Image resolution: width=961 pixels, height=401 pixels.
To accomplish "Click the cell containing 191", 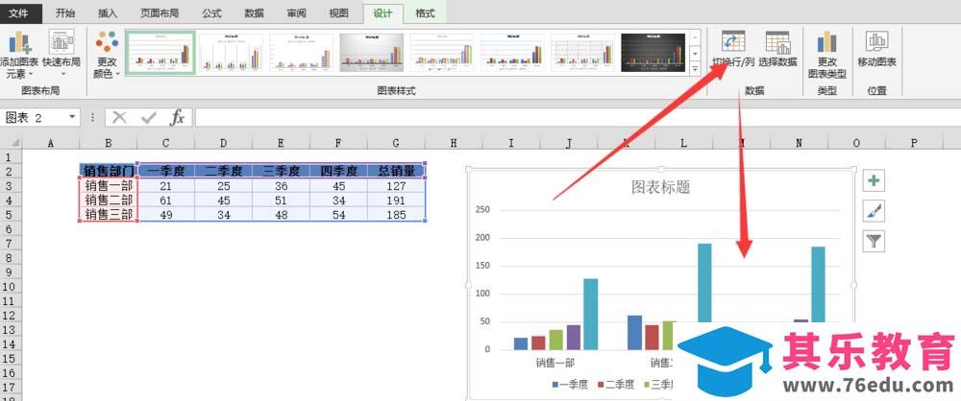I will point(396,200).
